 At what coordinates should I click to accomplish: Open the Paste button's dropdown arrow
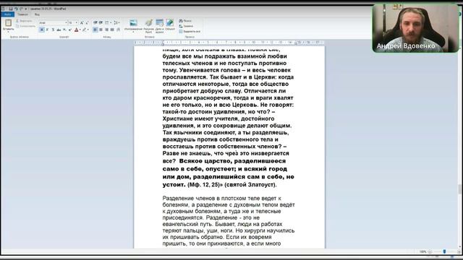pos(8,32)
